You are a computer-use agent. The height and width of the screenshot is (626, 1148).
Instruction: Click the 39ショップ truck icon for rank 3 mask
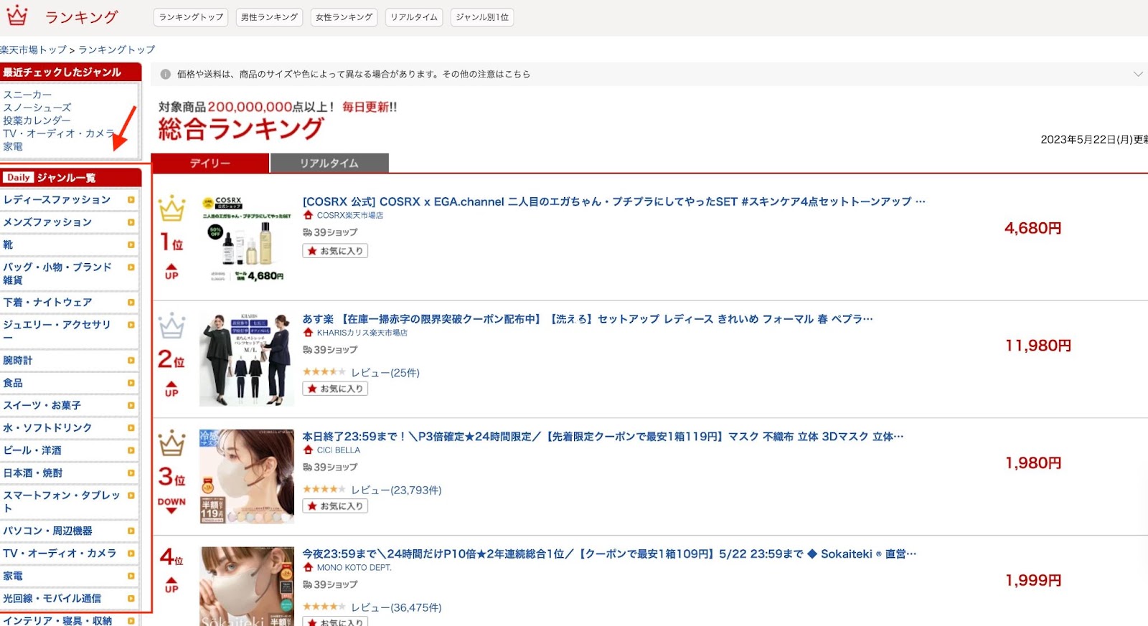pyautogui.click(x=307, y=467)
